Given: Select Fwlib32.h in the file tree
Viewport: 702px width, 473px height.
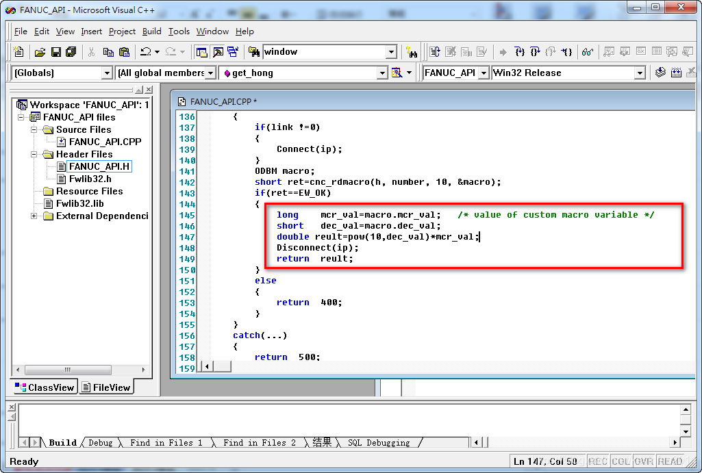Looking at the screenshot, I should pyautogui.click(x=90, y=179).
